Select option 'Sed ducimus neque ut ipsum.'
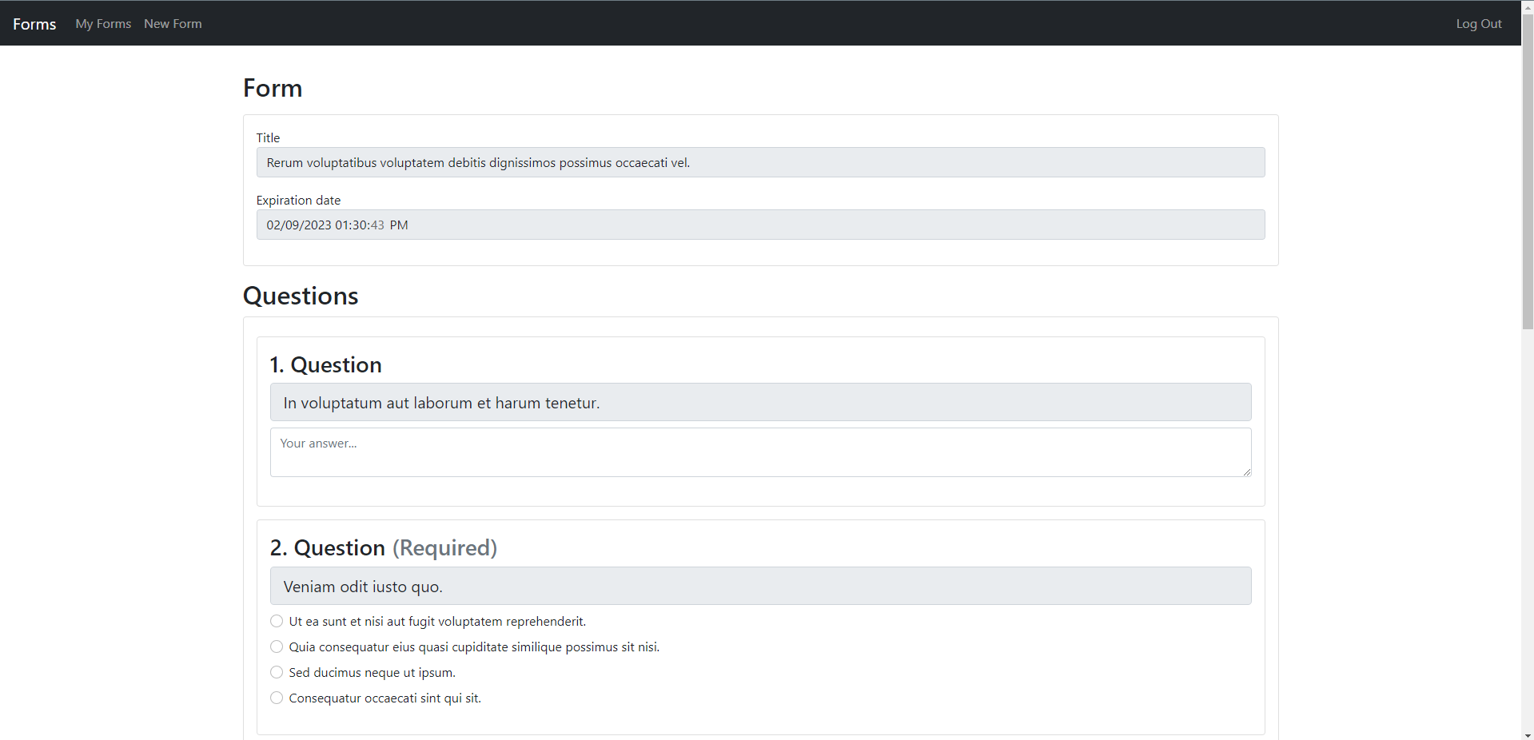The width and height of the screenshot is (1534, 740). pos(276,672)
